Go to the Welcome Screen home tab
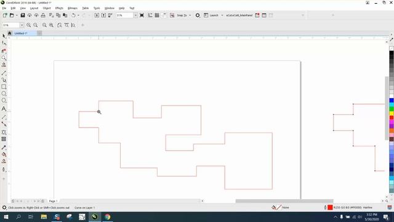This screenshot has width=394, height=222. point(10,33)
